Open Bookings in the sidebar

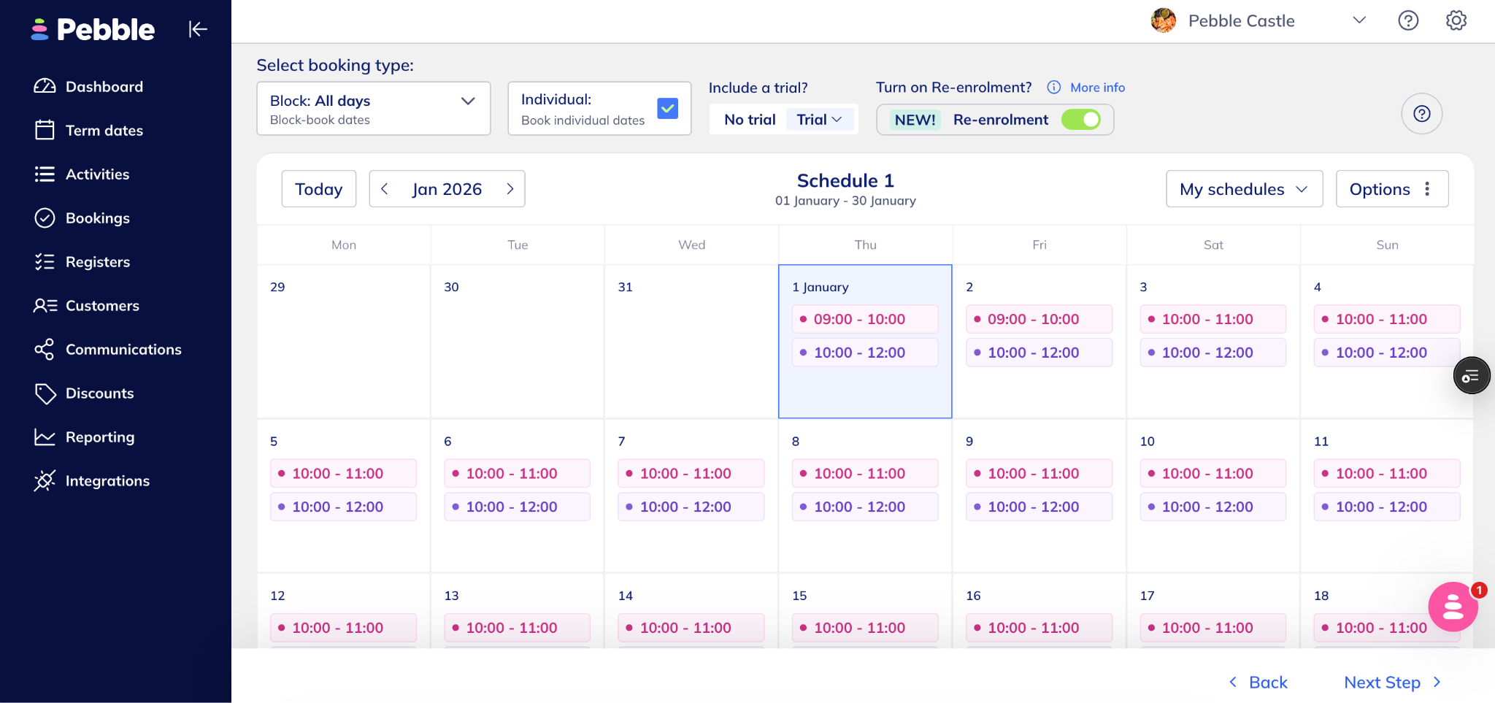(x=97, y=218)
